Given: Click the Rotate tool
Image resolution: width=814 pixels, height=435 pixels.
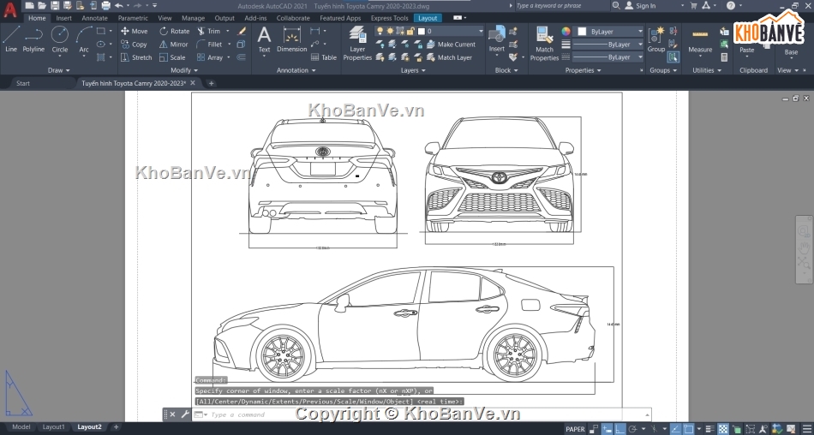Looking at the screenshot, I should tap(175, 31).
